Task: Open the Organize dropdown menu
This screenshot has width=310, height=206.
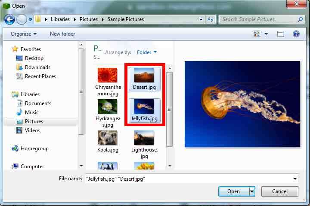Action: 24,34
